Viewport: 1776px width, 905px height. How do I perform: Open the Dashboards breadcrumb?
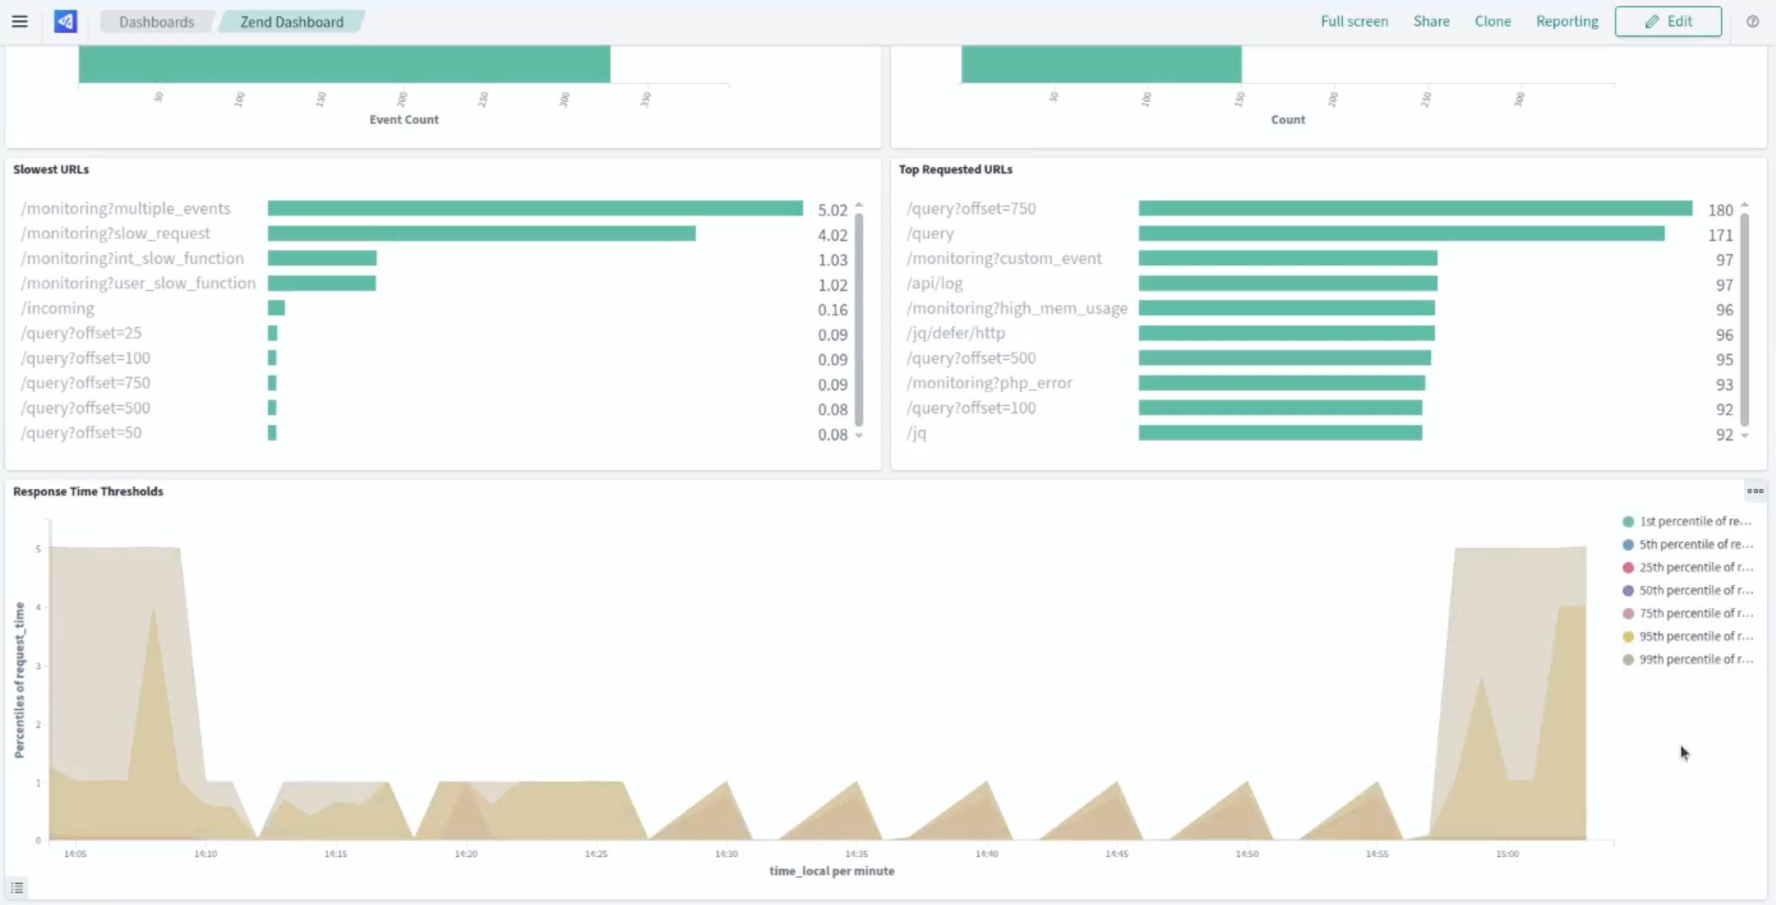156,22
